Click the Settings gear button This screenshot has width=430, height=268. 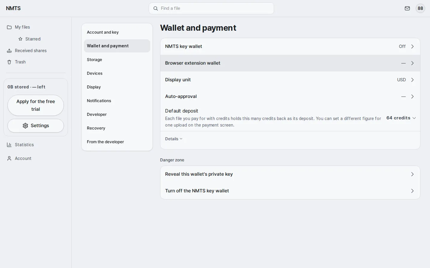[x=36, y=126]
